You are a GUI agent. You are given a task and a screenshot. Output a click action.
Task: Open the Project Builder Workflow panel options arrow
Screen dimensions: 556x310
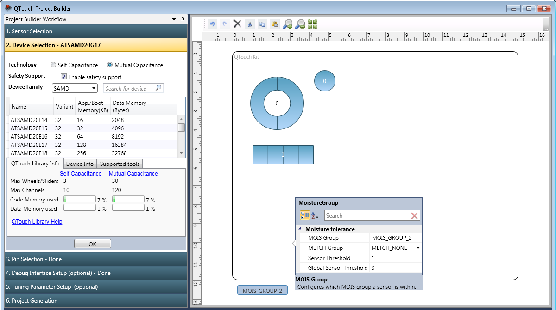174,19
